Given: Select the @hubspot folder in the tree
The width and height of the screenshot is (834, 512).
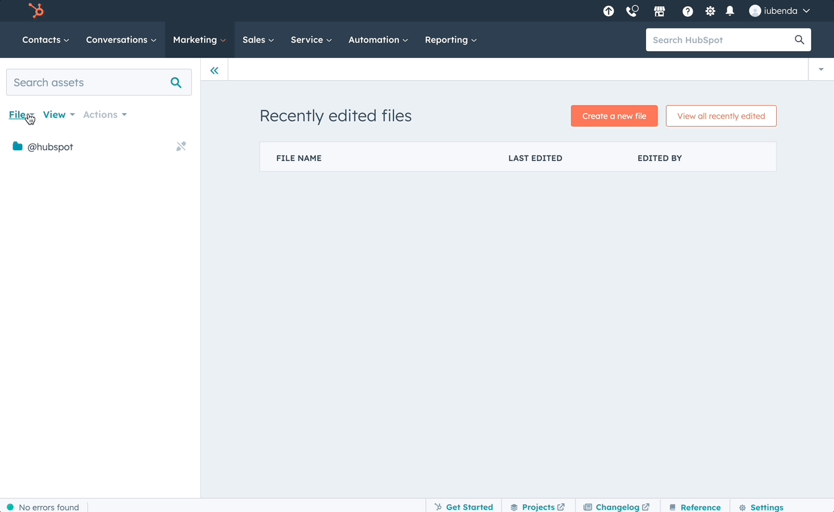Looking at the screenshot, I should [x=50, y=147].
